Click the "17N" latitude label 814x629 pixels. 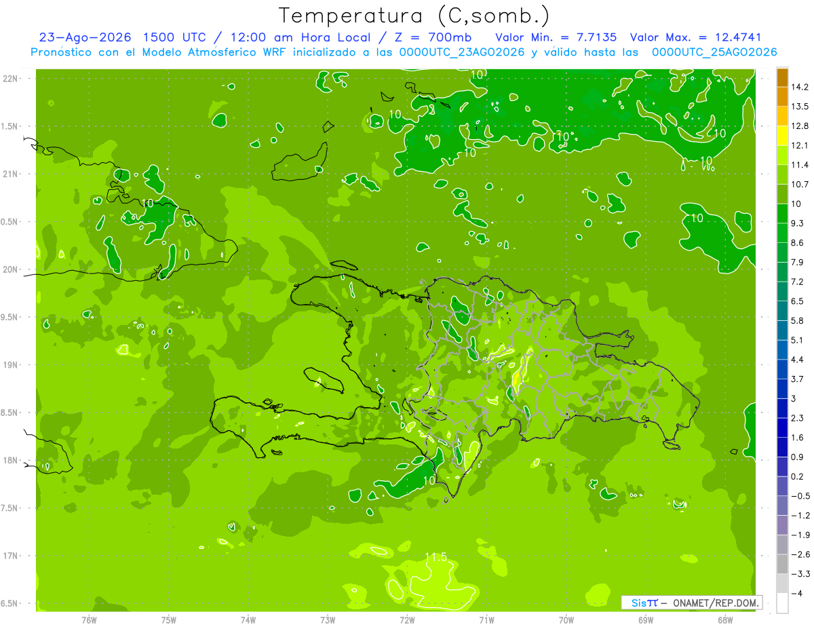[x=11, y=556]
